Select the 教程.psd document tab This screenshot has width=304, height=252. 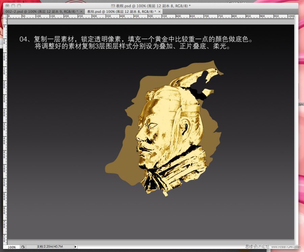124,11
